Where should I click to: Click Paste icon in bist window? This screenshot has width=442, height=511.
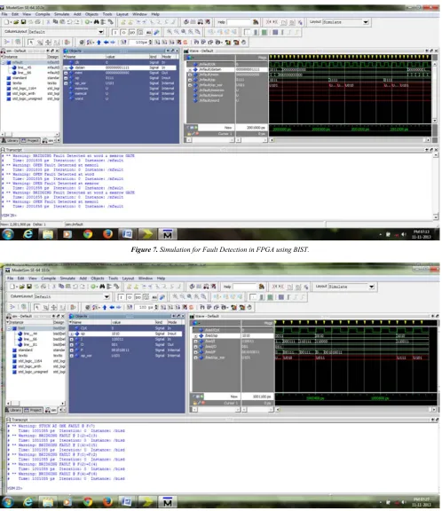(68, 287)
